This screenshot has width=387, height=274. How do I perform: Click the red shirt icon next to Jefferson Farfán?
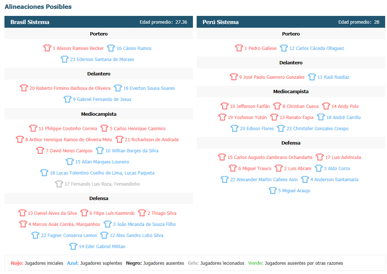coord(224,106)
